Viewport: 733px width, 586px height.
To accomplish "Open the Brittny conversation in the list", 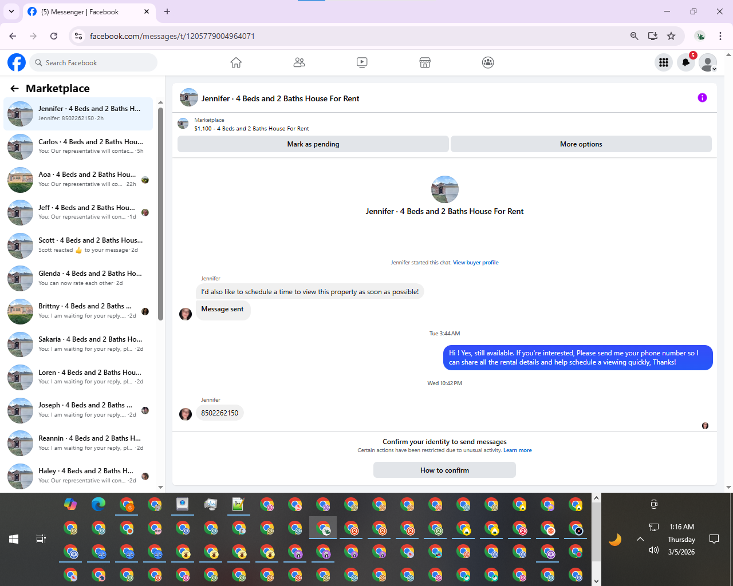I will [78, 311].
